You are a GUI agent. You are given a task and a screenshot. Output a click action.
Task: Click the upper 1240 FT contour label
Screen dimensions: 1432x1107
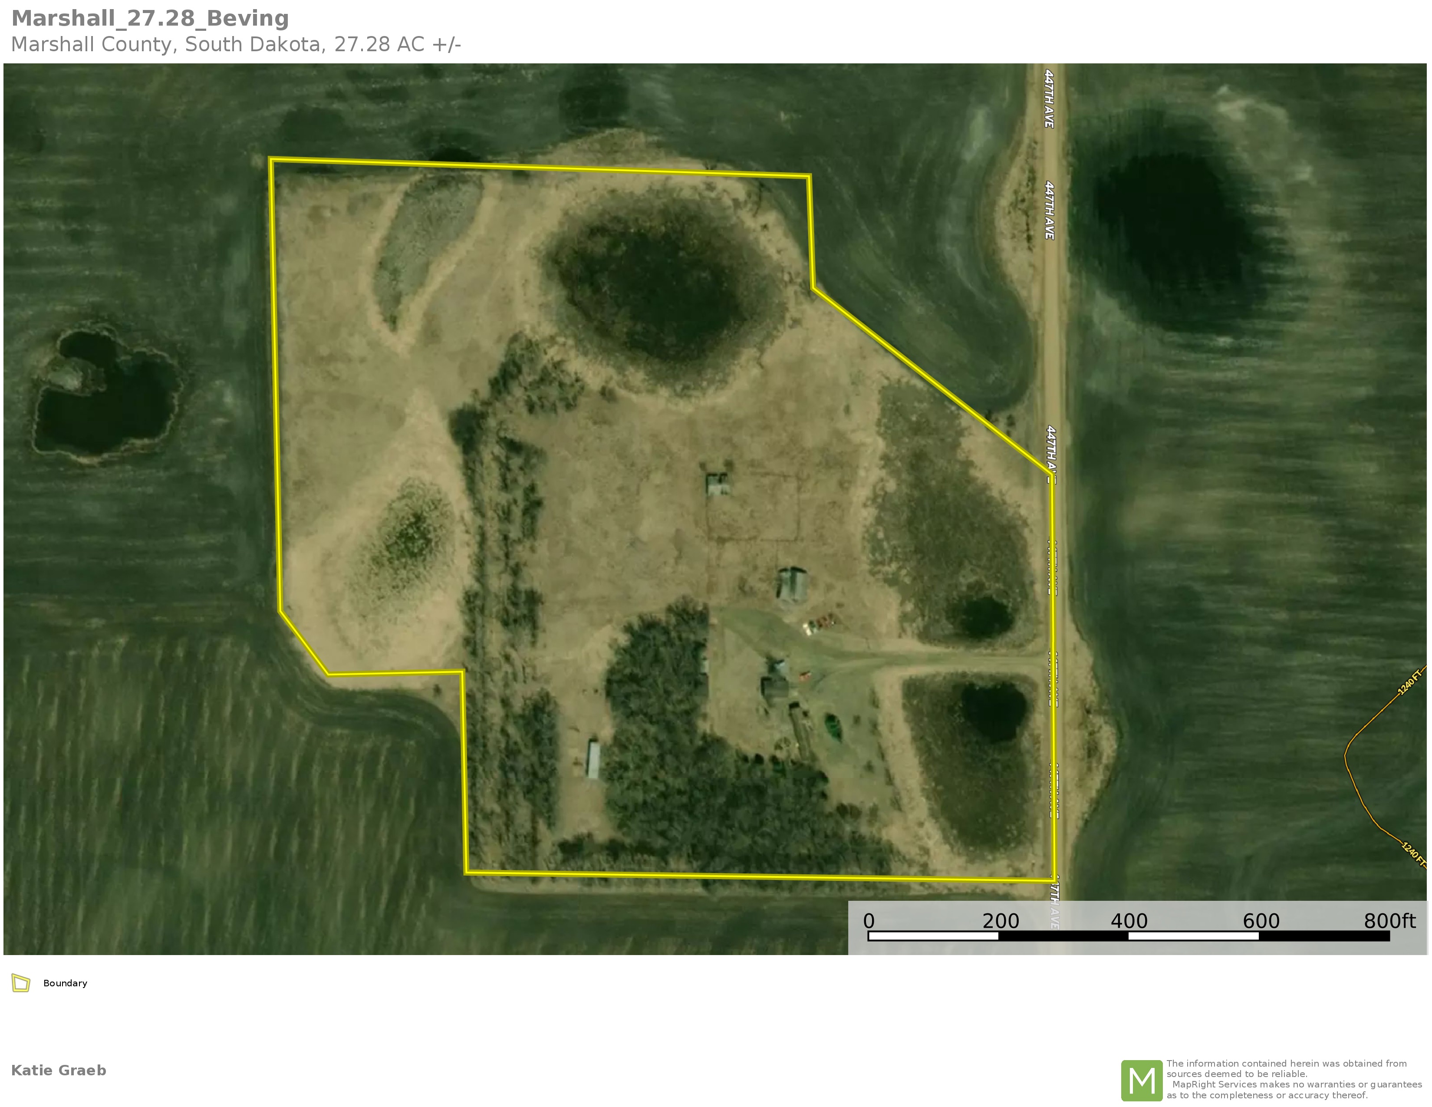click(x=1409, y=683)
